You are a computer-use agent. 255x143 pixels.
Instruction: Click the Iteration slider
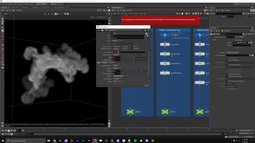134,71
